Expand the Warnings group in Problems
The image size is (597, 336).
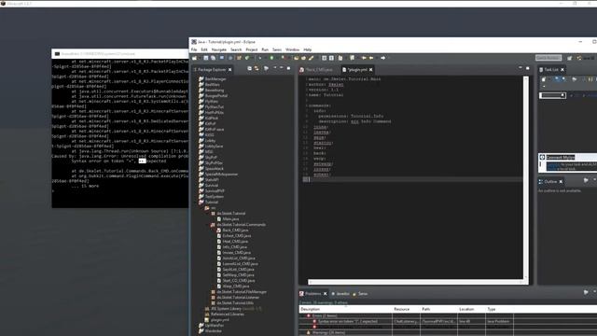(x=304, y=332)
